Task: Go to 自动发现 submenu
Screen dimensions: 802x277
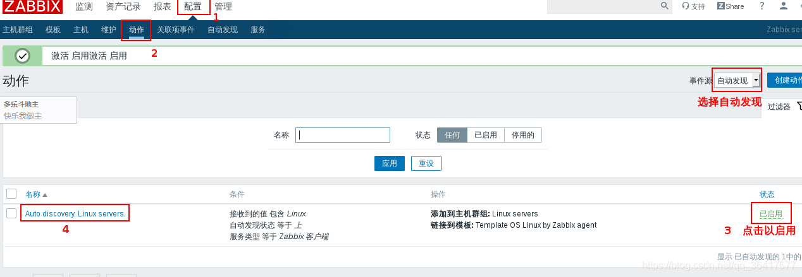Action: pos(223,30)
